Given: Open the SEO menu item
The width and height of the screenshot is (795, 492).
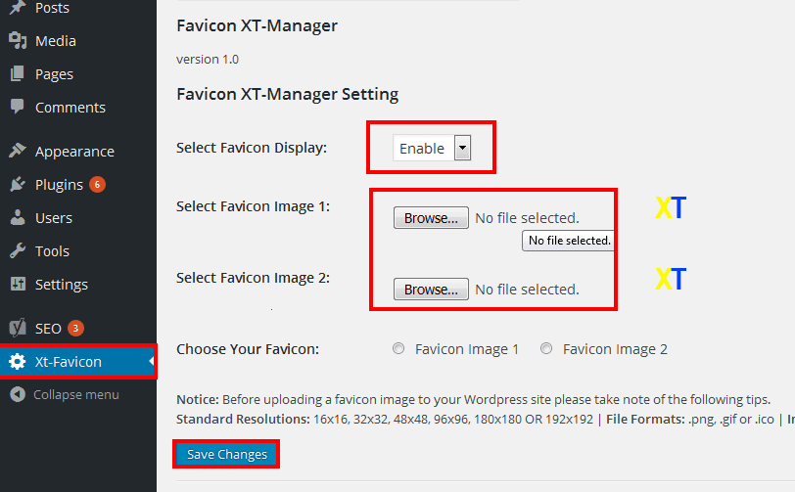Looking at the screenshot, I should (x=48, y=329).
